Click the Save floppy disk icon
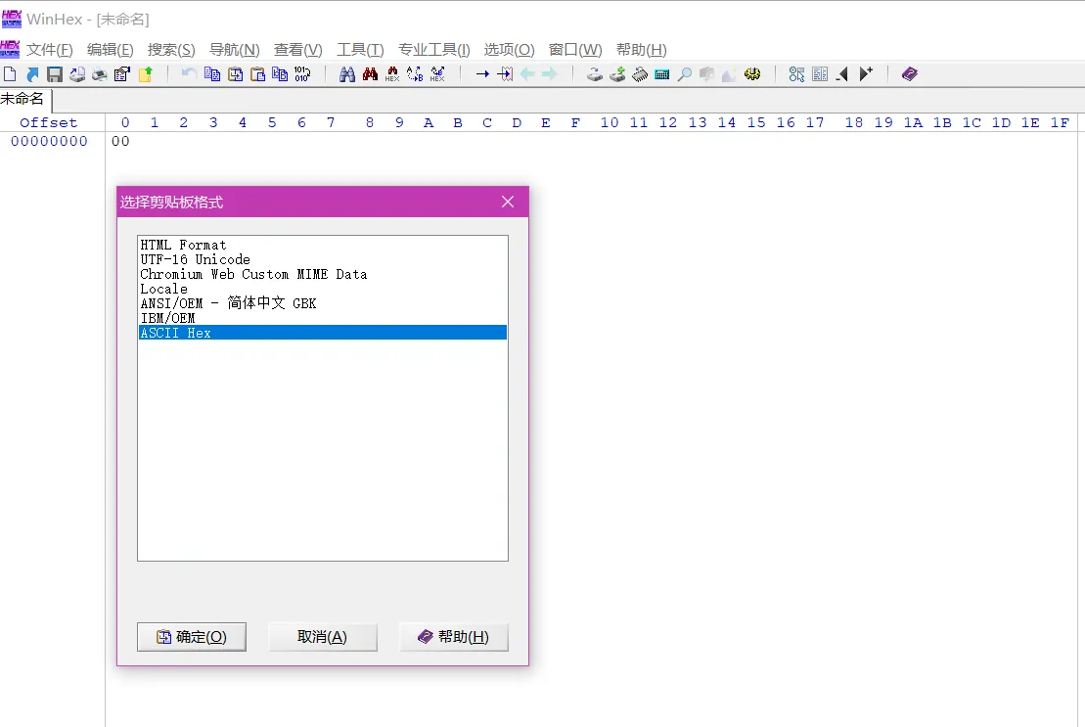 click(55, 74)
